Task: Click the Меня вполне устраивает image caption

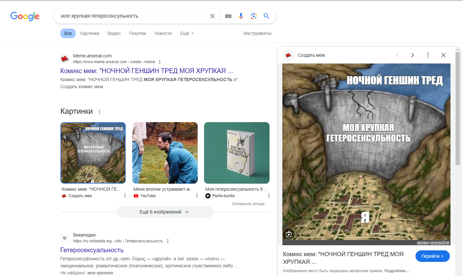Action: (164, 189)
